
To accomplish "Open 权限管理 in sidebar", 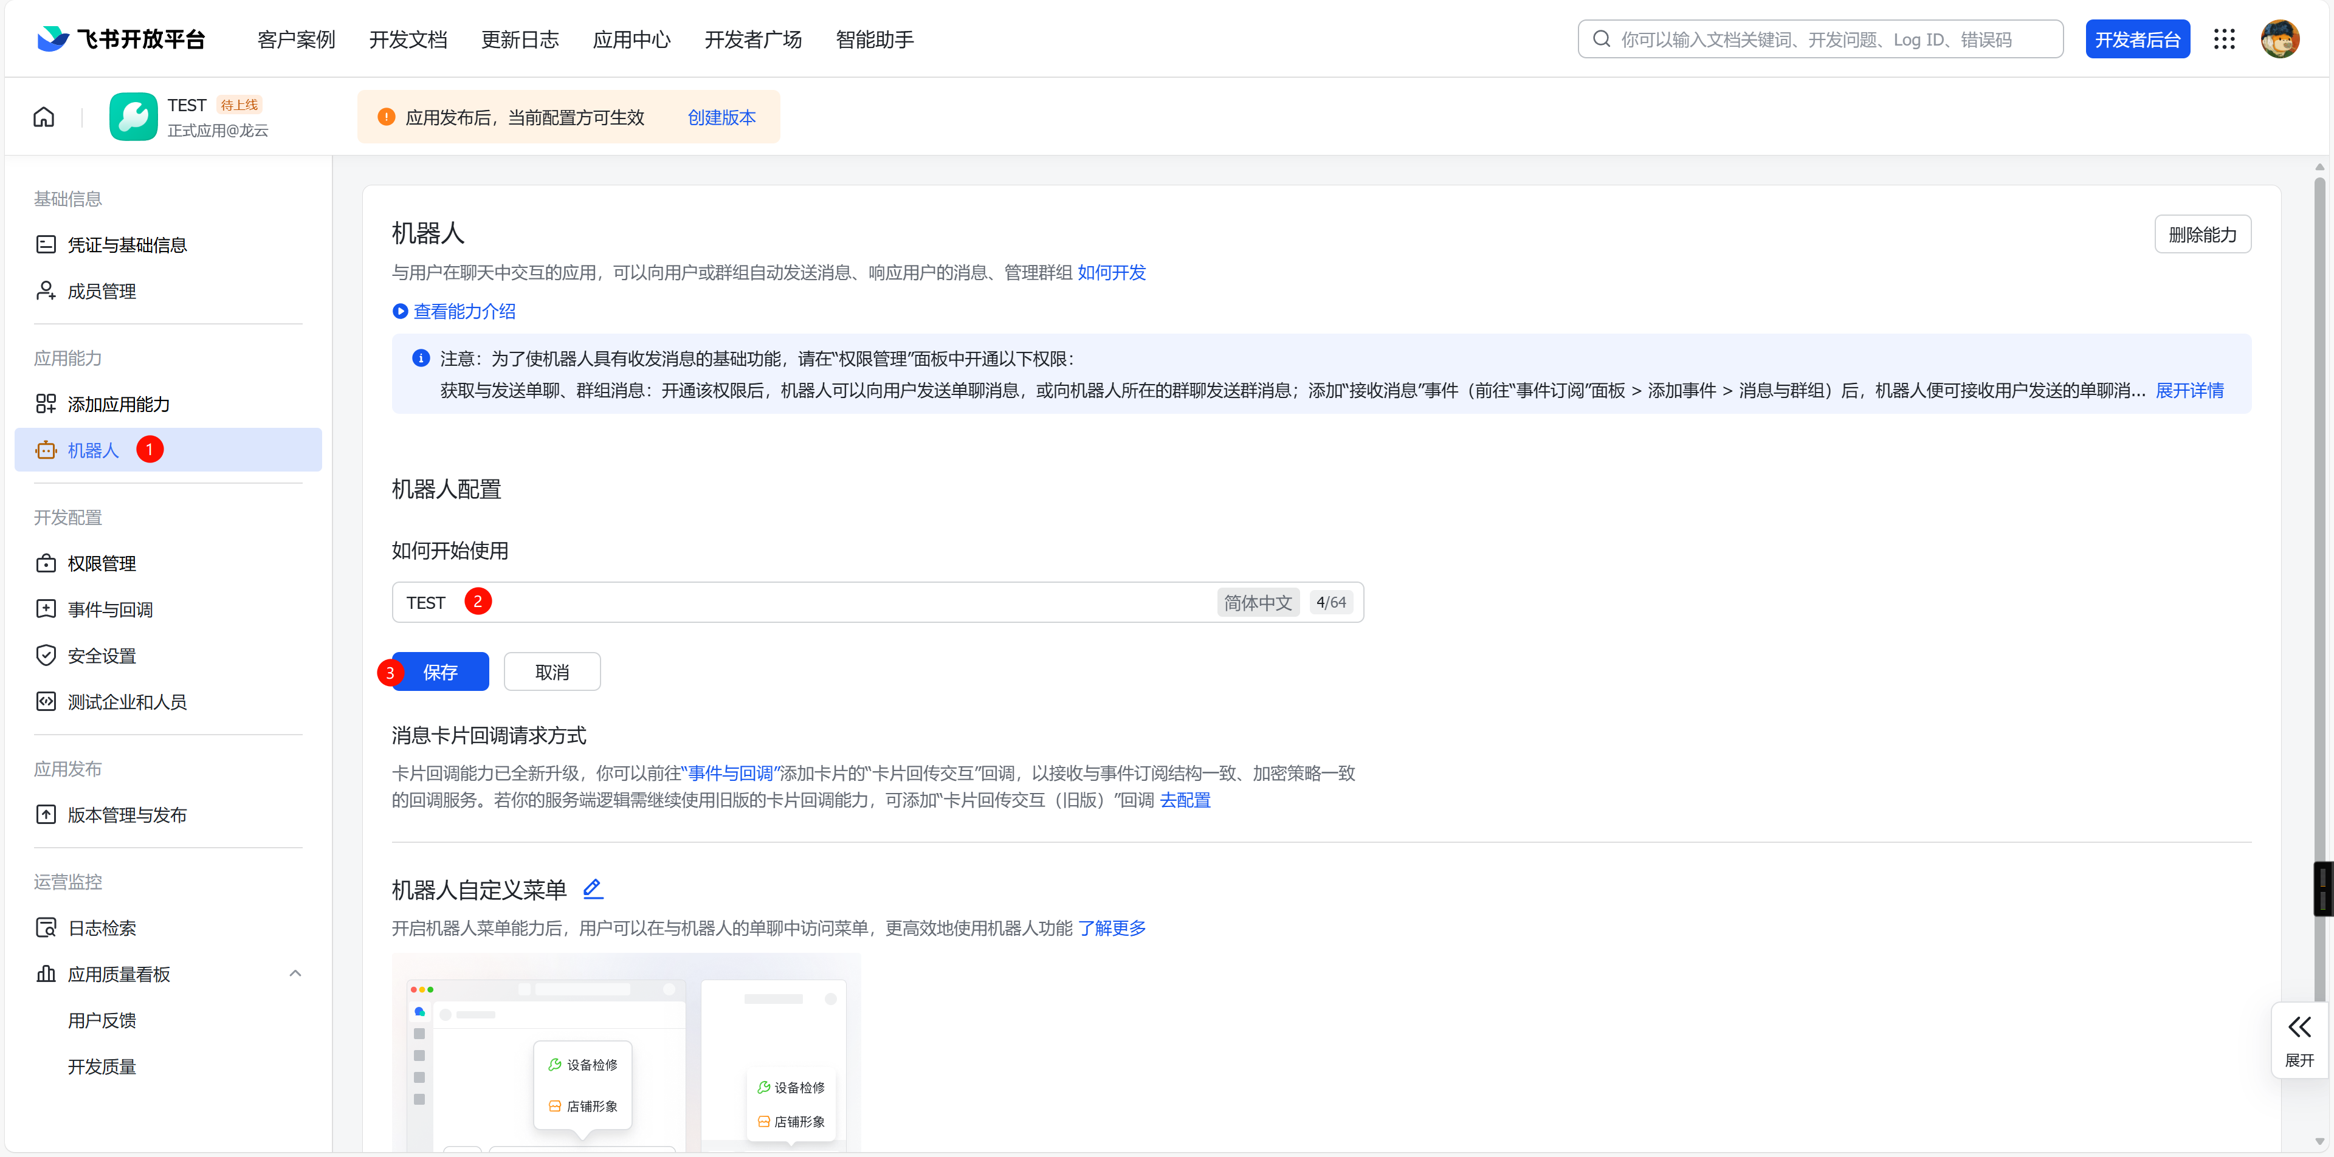I will (x=102, y=563).
